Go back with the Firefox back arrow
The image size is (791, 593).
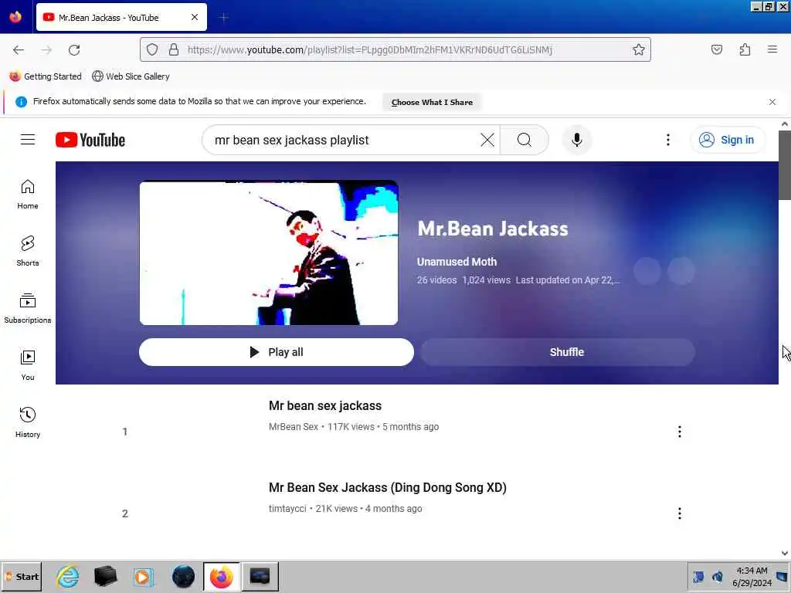19,49
